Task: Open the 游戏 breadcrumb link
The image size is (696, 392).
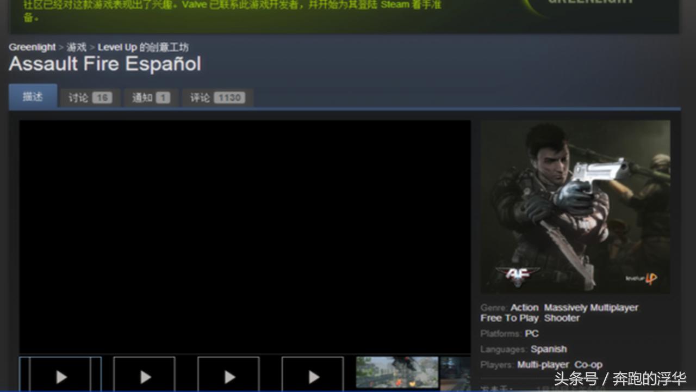Action: (76, 47)
